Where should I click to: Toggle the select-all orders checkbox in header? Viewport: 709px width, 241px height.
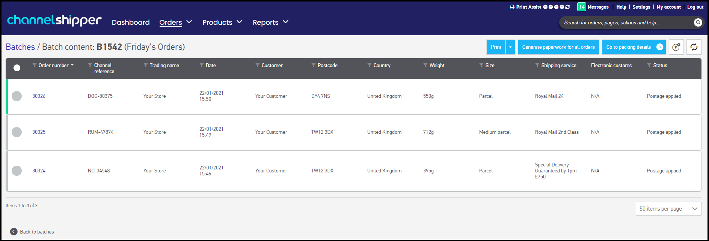point(17,68)
